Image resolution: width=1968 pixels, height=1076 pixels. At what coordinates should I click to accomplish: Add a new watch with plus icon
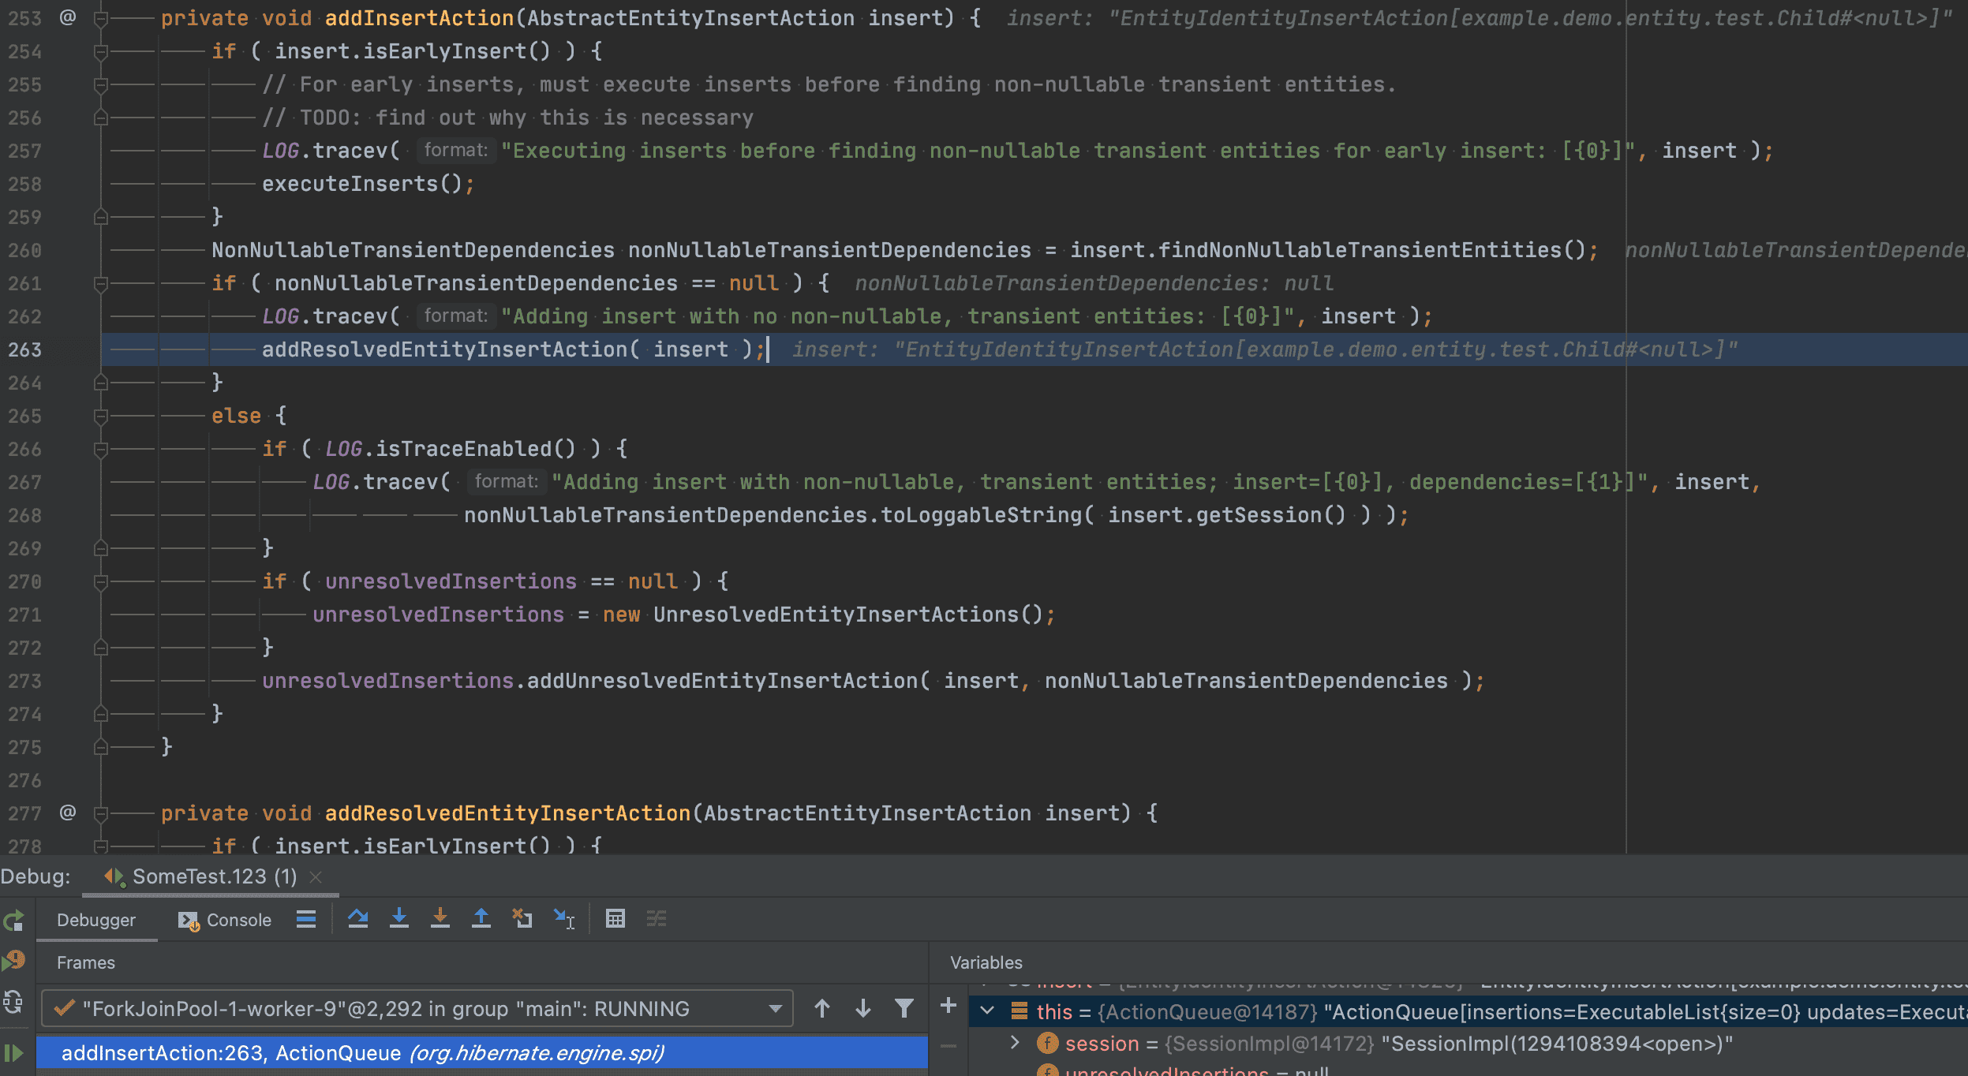[948, 1006]
